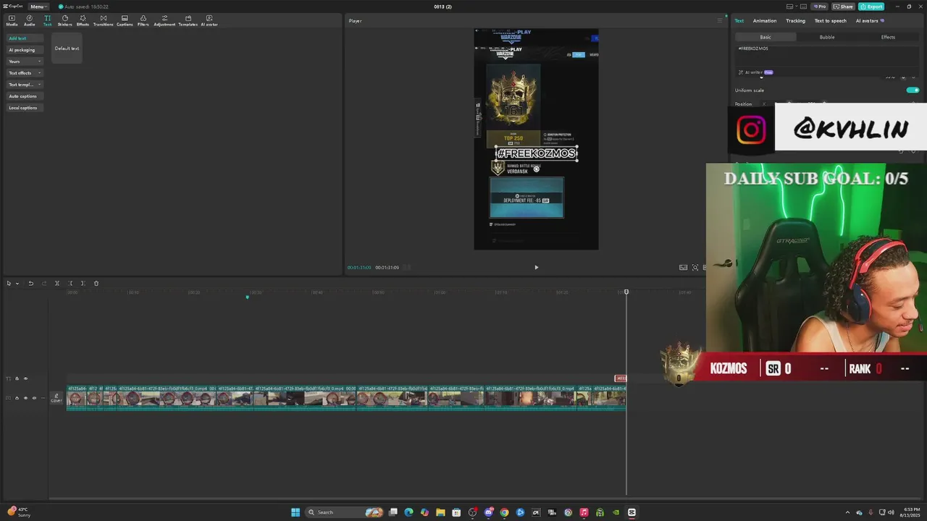Viewport: 927px width, 521px height.
Task: Click the Windows taskbar Search box
Action: coord(343,512)
